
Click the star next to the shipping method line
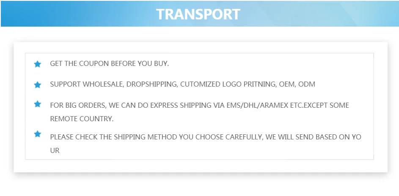click(38, 134)
